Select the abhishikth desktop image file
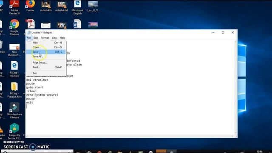272x153 pixels. point(46,6)
